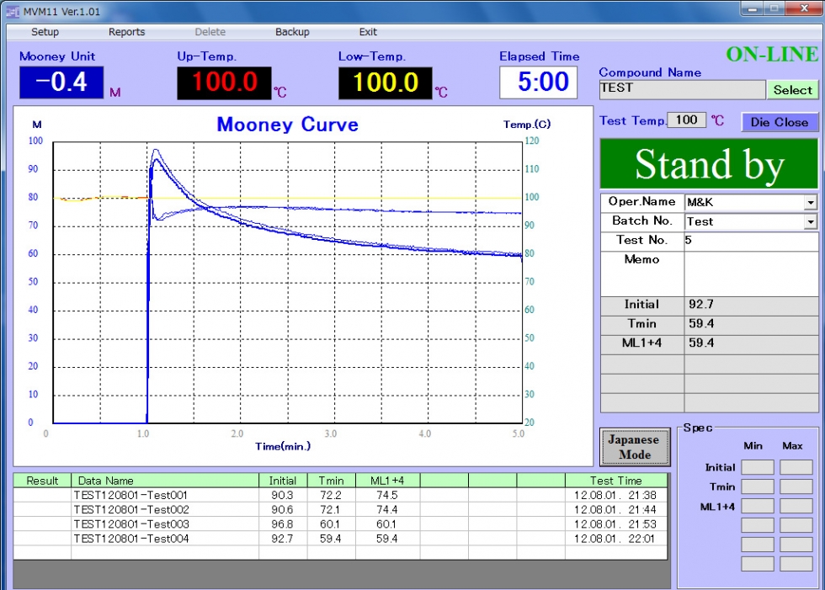Expand the Batch No. dropdown
The image size is (825, 590).
810,222
